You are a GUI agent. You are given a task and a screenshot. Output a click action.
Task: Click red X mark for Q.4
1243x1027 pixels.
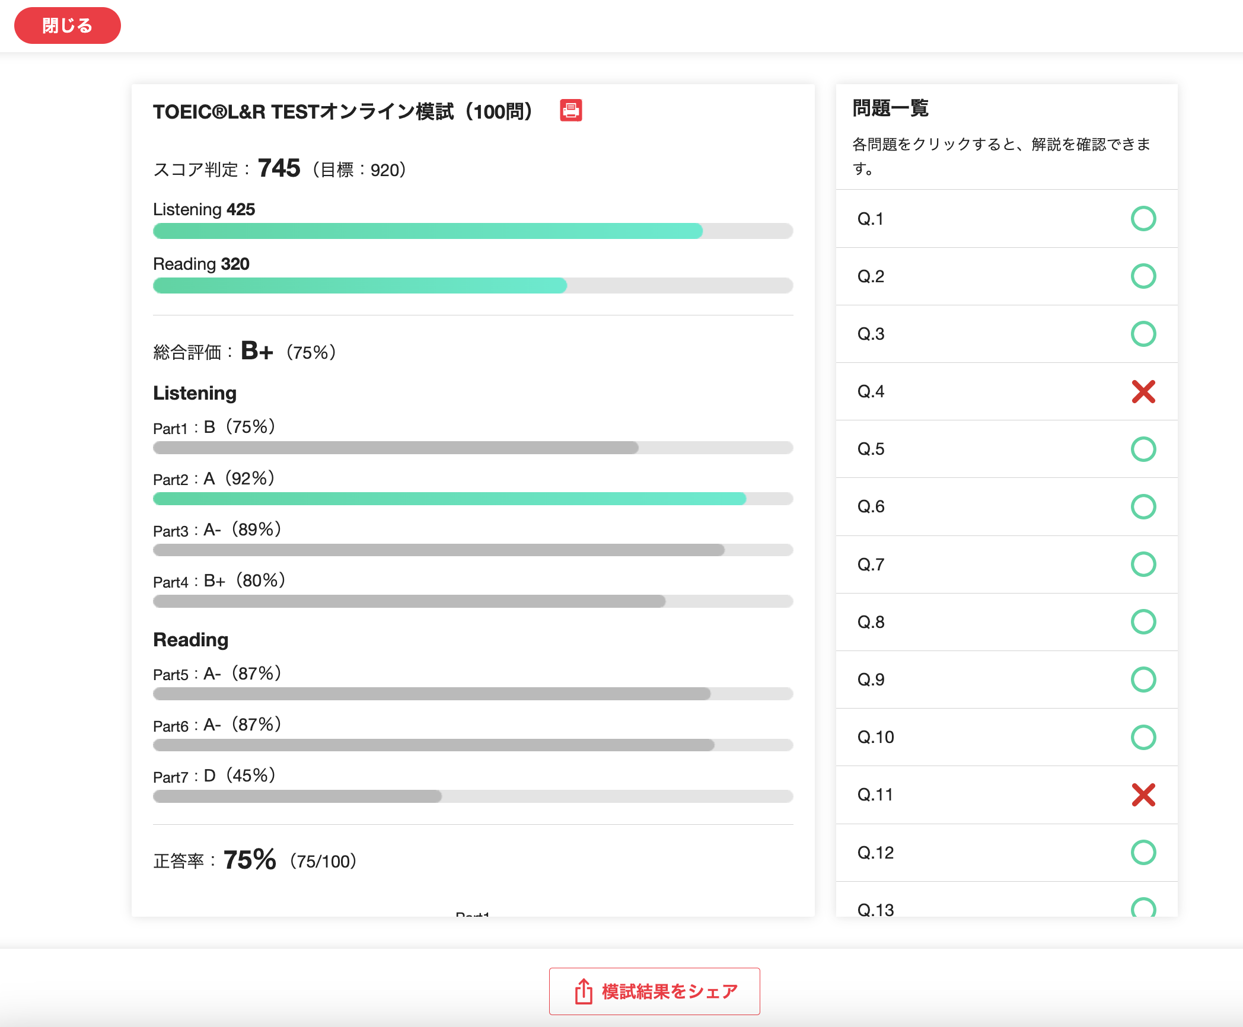tap(1143, 391)
